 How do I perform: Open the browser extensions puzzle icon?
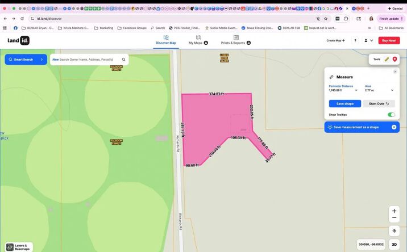(x=346, y=19)
